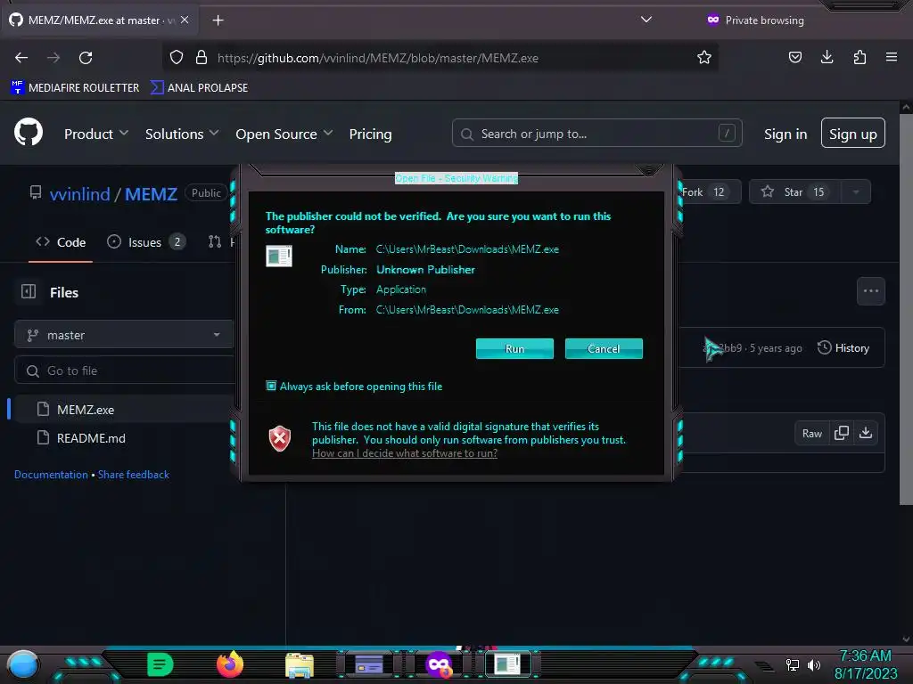Bookmark this page with the star icon
913x684 pixels.
[x=704, y=57]
